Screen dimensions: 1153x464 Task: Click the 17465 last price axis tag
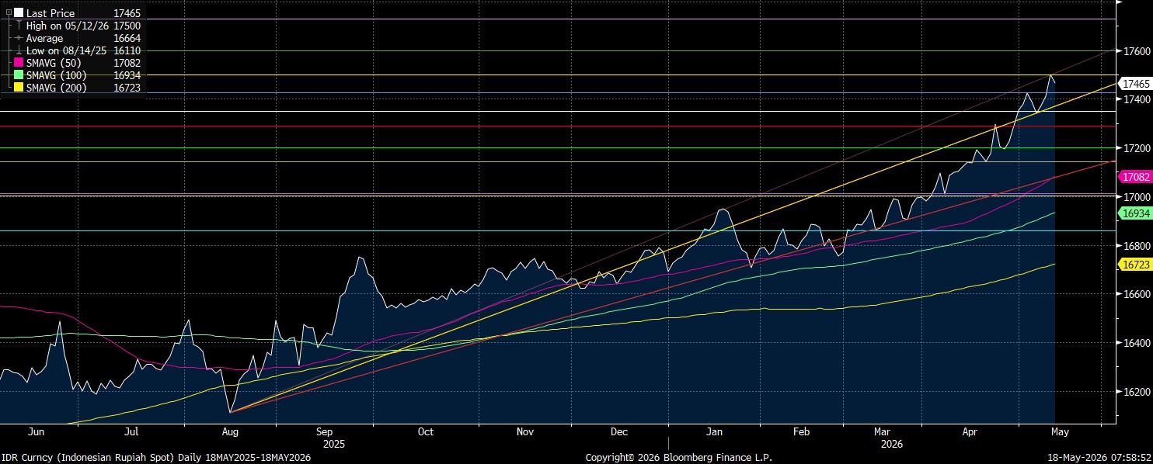pos(1133,83)
